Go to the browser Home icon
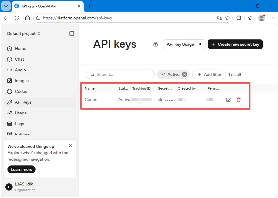Image resolution: width=278 pixels, height=198 pixels. tap(27, 18)
